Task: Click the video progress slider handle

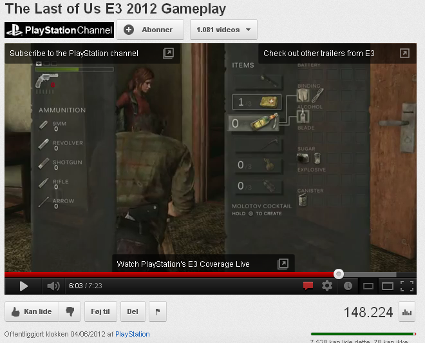Action: coord(339,274)
